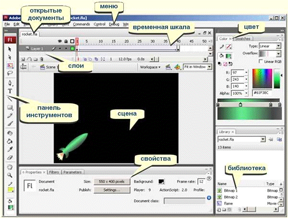288x218 pixels.
Task: Select the Subselection tool
Action: coord(10,57)
